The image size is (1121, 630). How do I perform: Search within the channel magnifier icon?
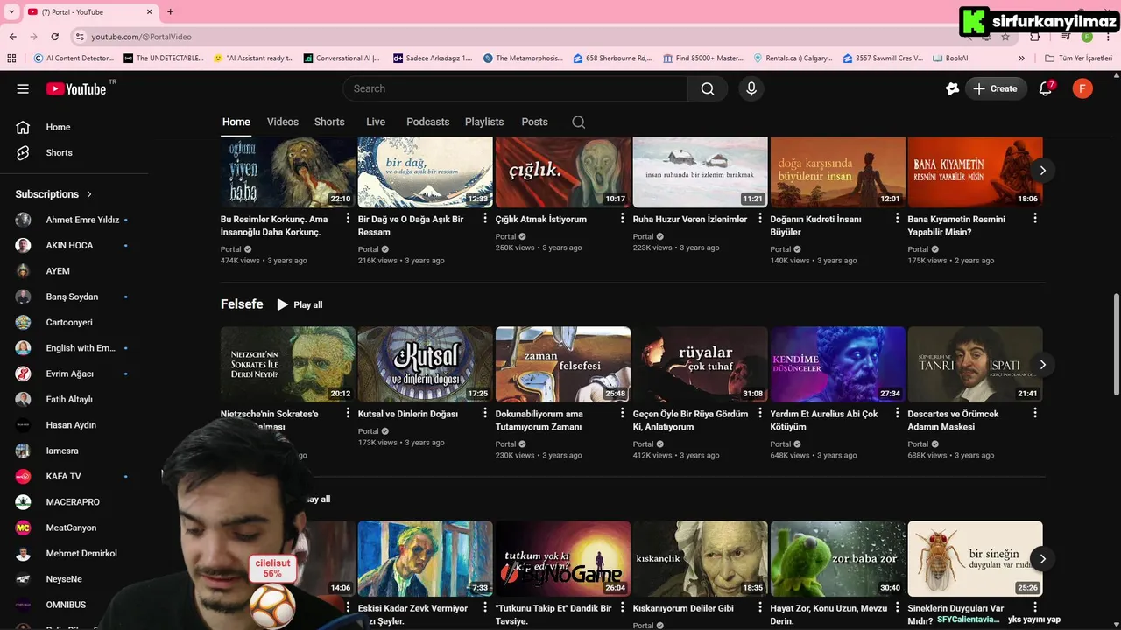click(578, 122)
